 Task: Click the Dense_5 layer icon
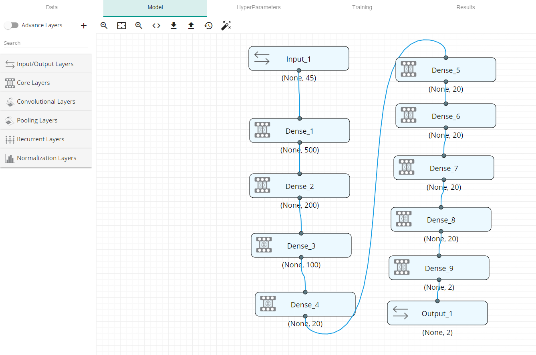pos(409,69)
